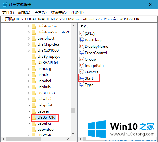Select the usbser folder icon
The image size is (158, 142).
34,111
